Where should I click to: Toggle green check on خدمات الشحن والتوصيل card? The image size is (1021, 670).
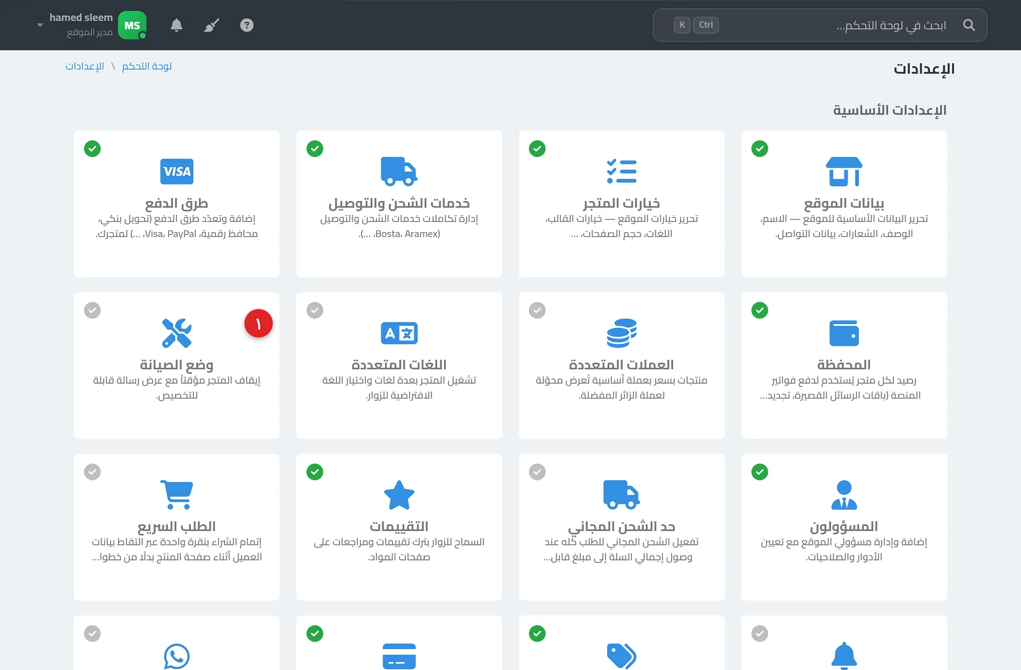[x=315, y=148]
